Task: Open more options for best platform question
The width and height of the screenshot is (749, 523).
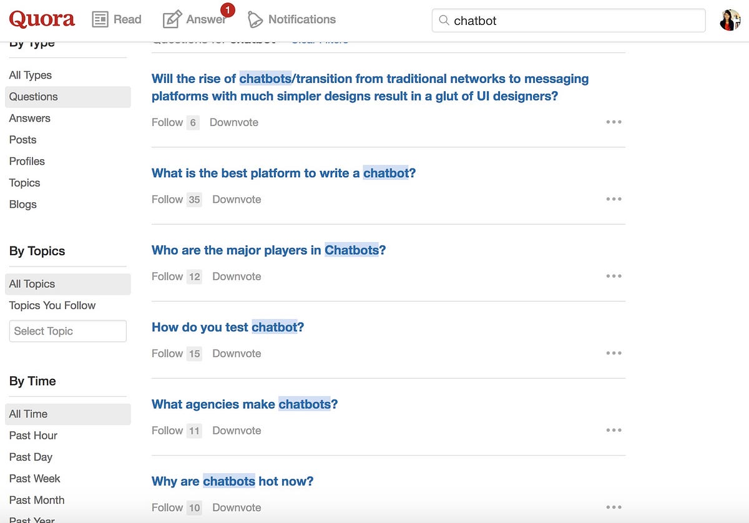Action: click(614, 199)
